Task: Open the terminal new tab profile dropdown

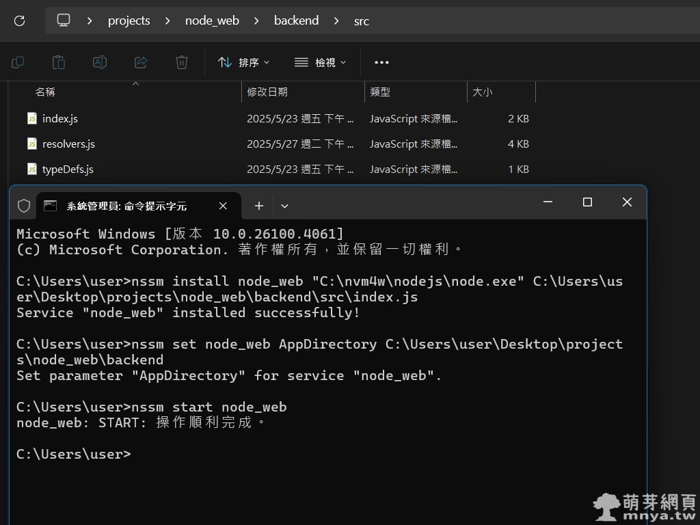Action: tap(285, 206)
